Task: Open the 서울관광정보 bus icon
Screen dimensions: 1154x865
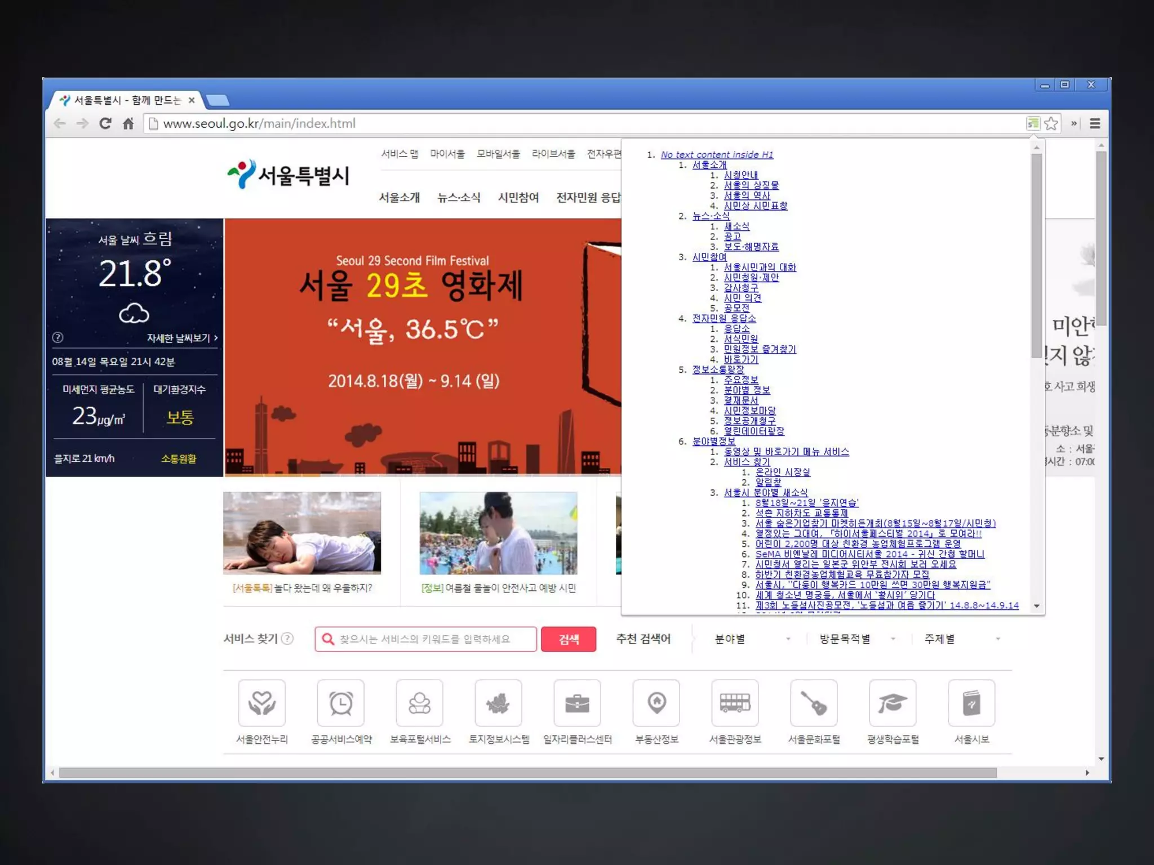Action: (x=735, y=703)
